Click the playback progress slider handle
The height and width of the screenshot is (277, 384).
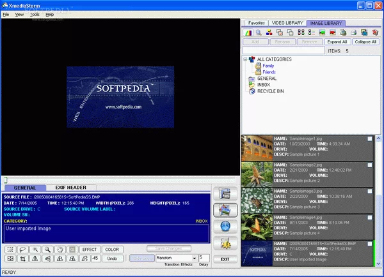point(6,180)
